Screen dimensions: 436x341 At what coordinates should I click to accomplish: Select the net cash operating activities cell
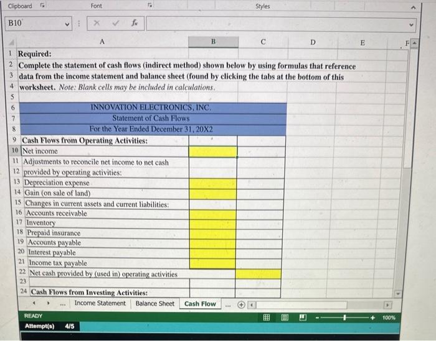[x=258, y=274]
